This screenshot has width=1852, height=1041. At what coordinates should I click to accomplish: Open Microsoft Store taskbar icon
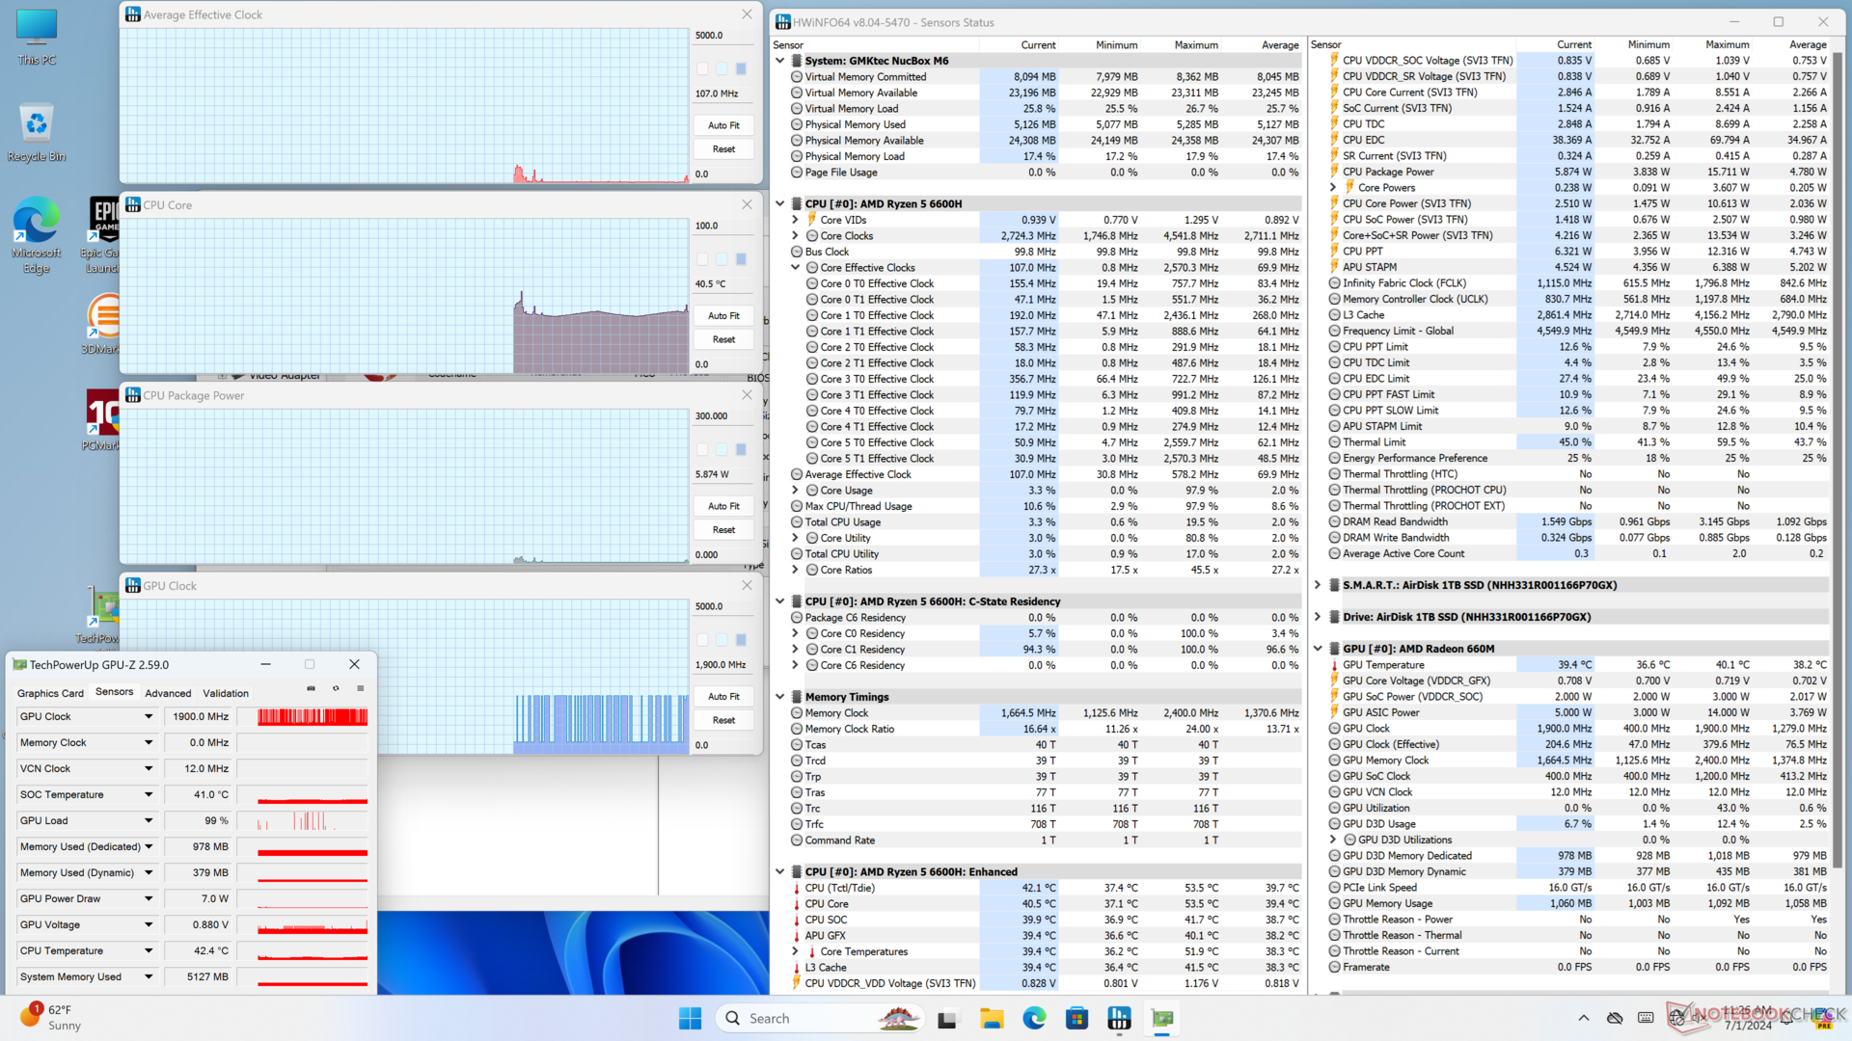(1076, 1018)
